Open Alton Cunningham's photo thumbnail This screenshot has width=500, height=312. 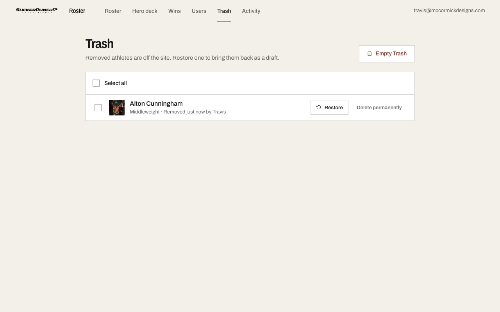tap(117, 108)
